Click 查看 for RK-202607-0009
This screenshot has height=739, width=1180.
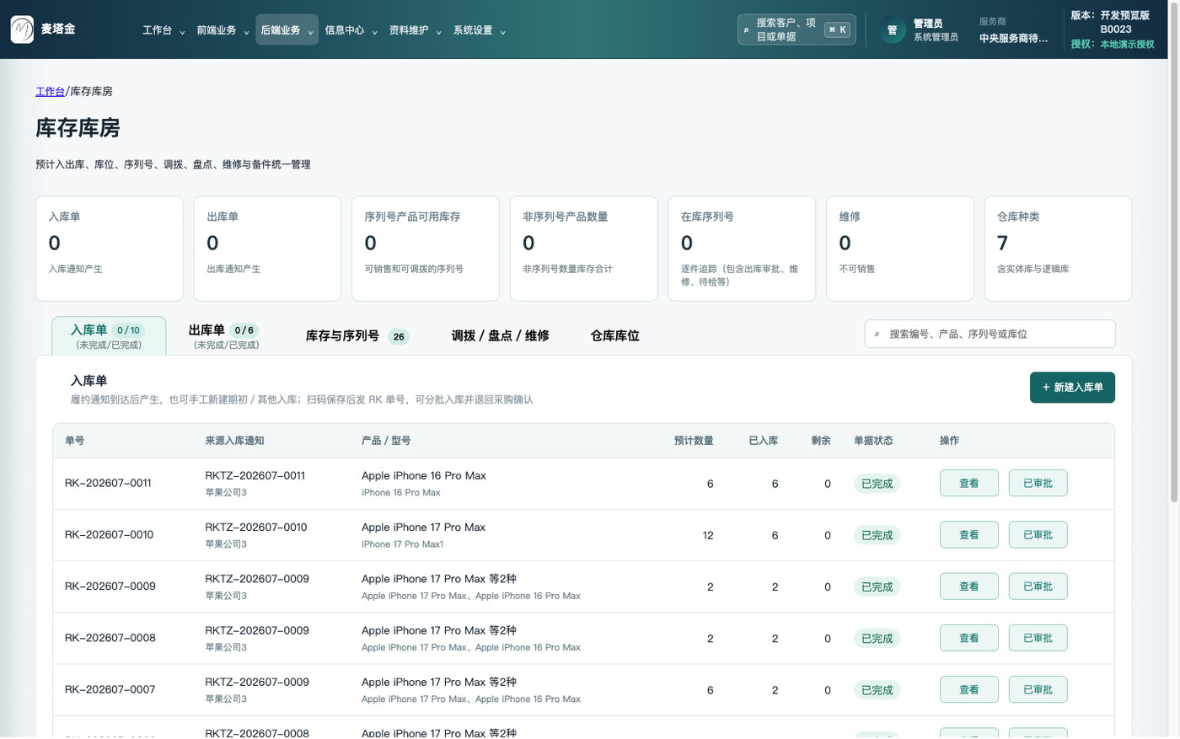click(969, 586)
